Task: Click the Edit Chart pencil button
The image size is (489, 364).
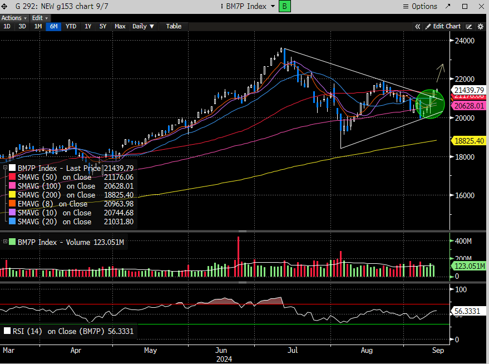Action: point(443,27)
